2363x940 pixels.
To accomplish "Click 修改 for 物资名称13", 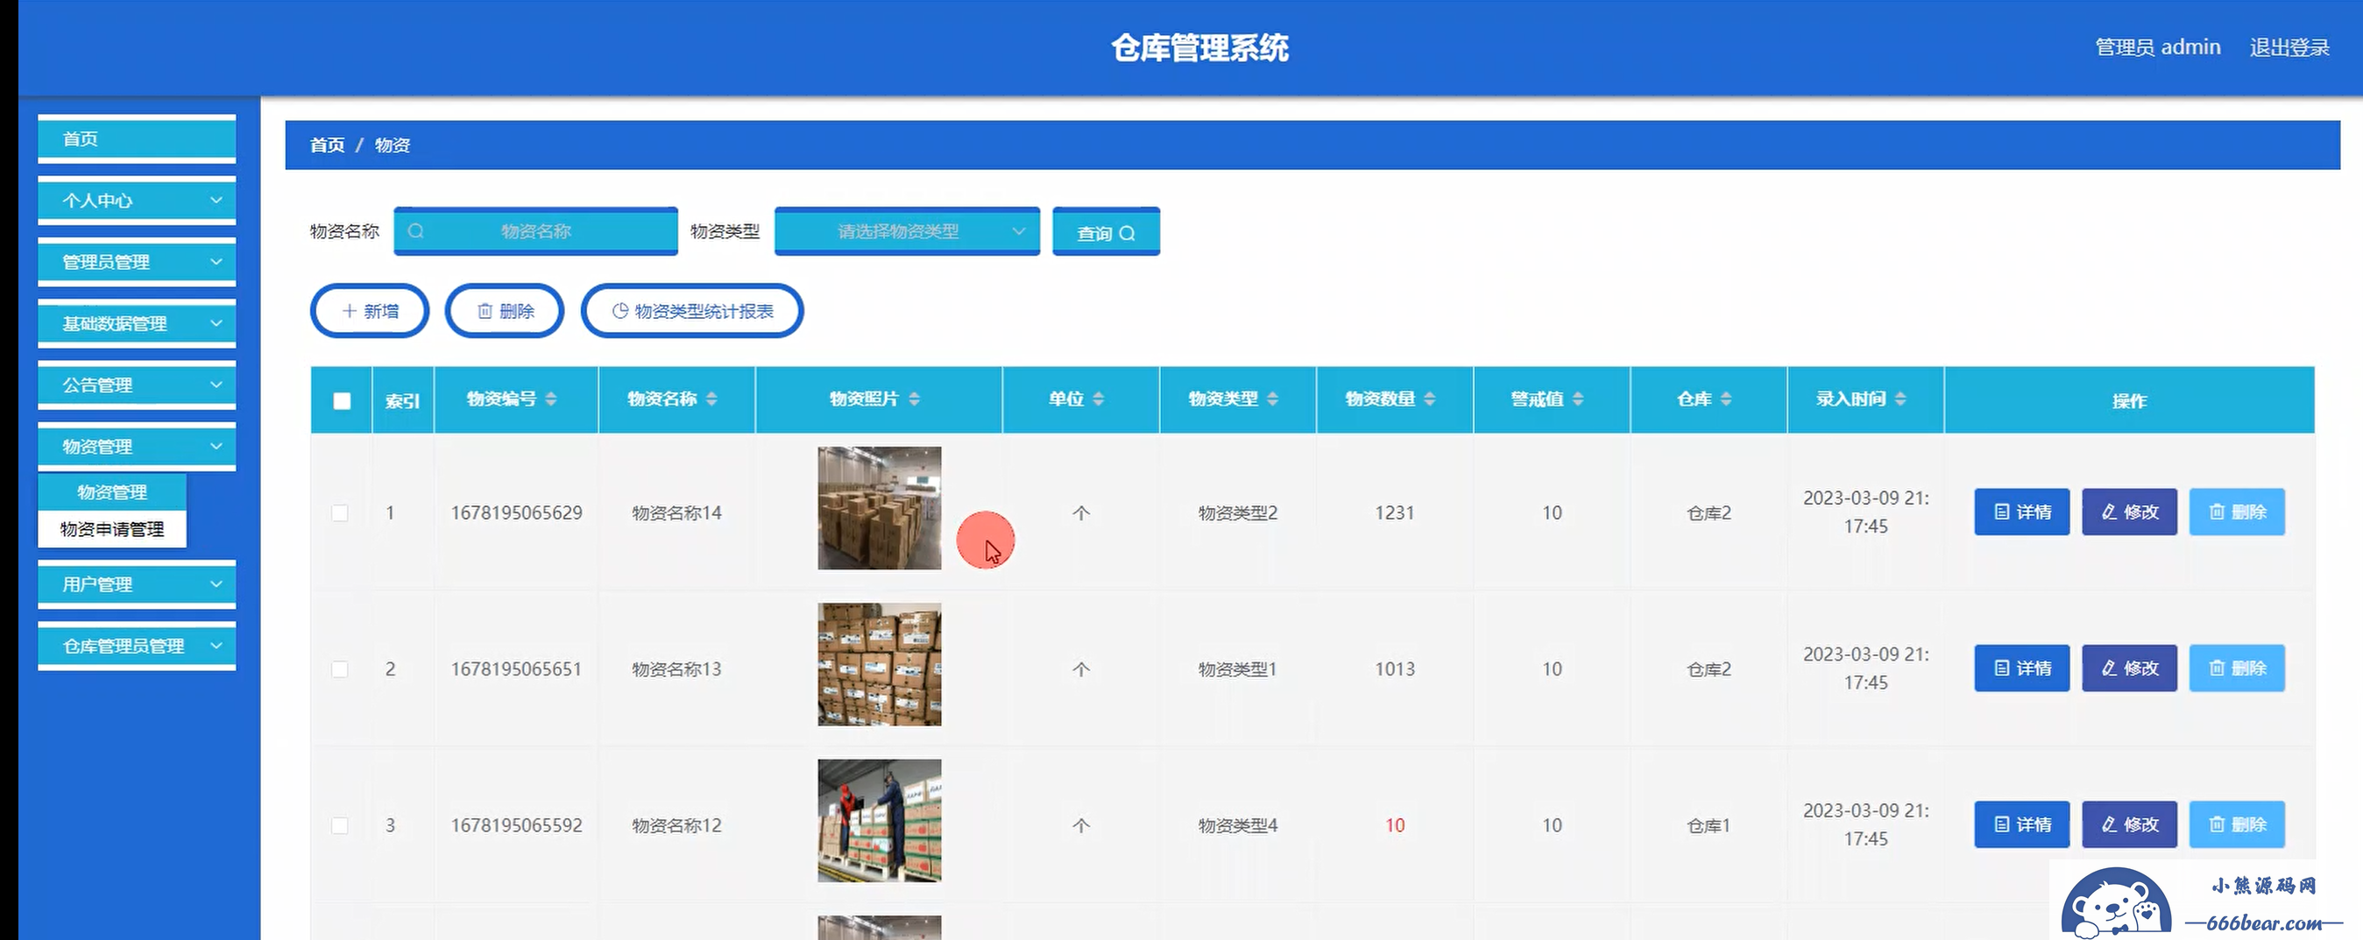I will pos(2129,668).
